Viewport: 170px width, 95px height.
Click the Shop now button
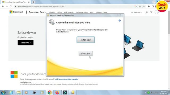(x=25, y=43)
